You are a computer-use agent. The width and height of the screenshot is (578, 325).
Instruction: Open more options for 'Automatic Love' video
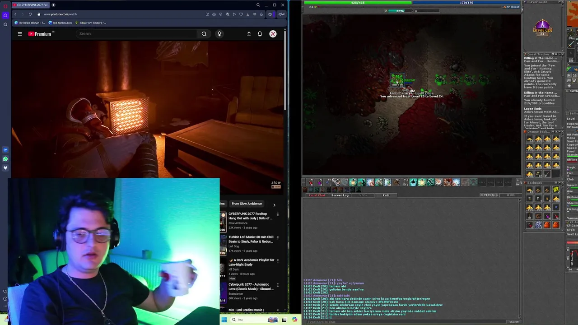(x=278, y=285)
